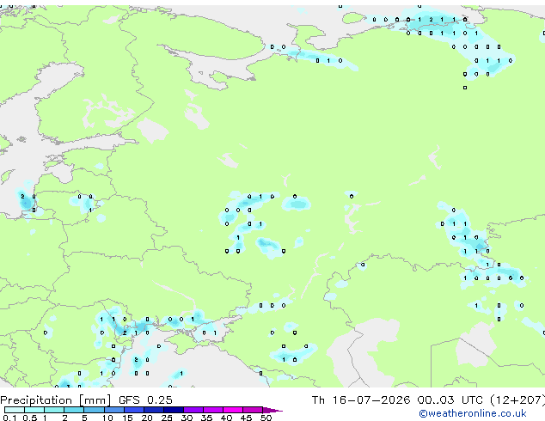The height and width of the screenshot is (421, 545).
Task: Click the 0.5–1 mm legend color swatch
Action: pos(34,410)
